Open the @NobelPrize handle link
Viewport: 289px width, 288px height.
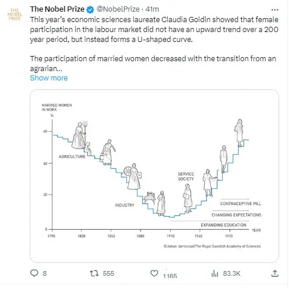click(x=118, y=9)
